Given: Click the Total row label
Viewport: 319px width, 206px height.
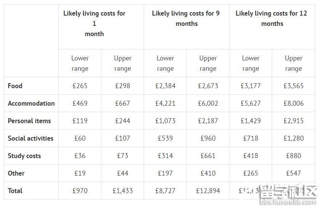Looking at the screenshot, I should (x=15, y=190).
